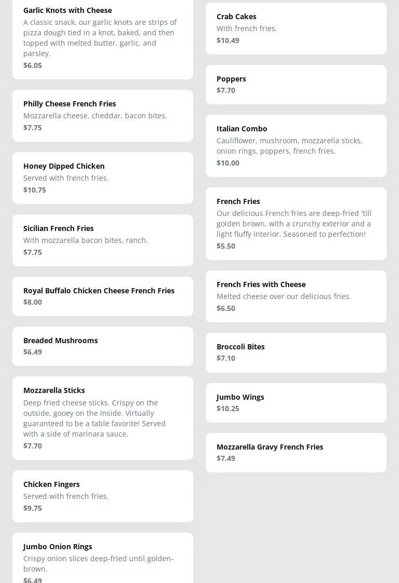Screen dimensions: 399x583
Task: Select Mozzarella Gravy French Fries
Action: click(x=296, y=452)
